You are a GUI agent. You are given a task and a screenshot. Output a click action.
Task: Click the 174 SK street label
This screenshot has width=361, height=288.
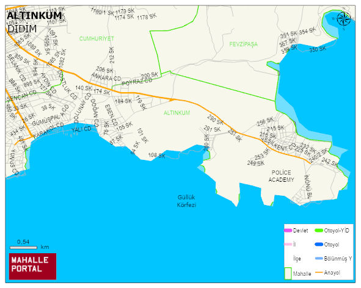coord(101,92)
